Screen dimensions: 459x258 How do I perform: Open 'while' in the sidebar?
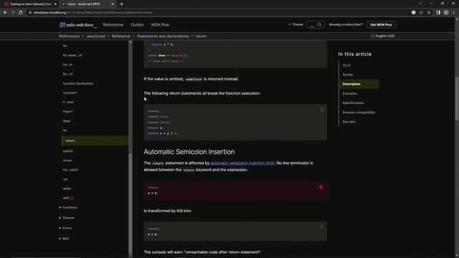(x=67, y=188)
